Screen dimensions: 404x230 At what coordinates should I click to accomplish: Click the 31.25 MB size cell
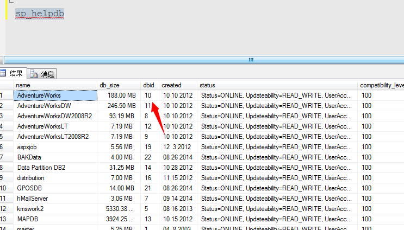(119, 168)
